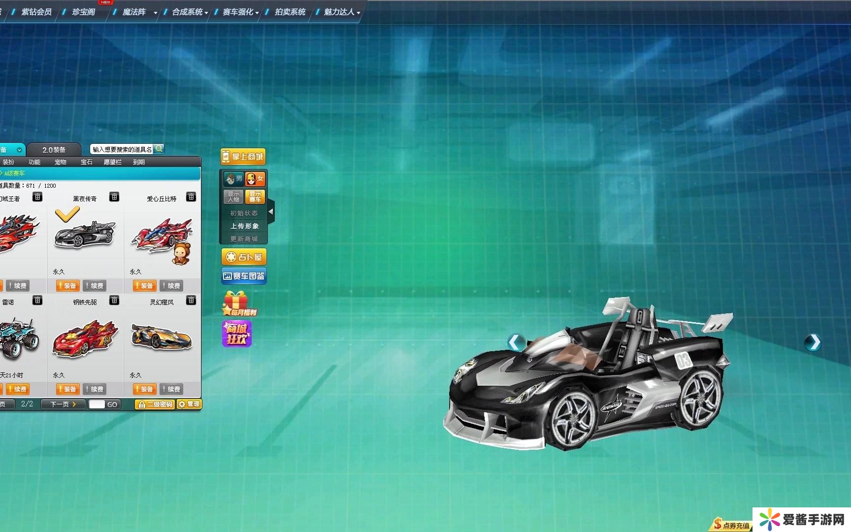This screenshot has width=851, height=532.
Task: Switch to the 2.0装备 tab
Action: [54, 150]
